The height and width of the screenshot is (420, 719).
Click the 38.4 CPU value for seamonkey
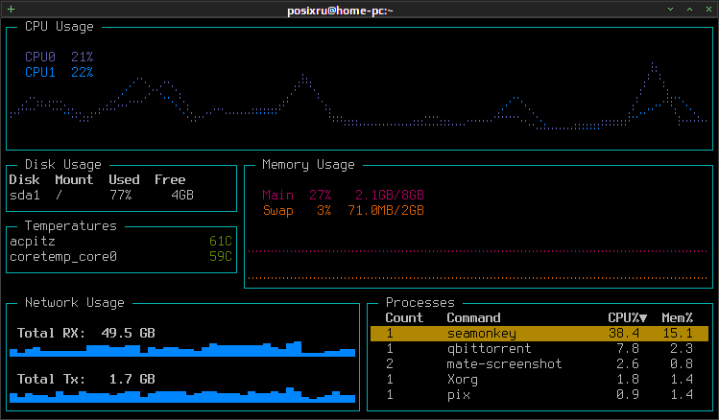pos(624,333)
